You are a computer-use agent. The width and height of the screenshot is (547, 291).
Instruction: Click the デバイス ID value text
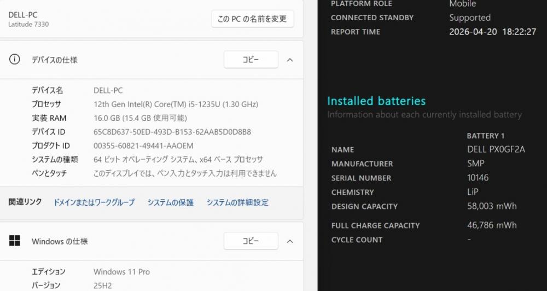172,132
